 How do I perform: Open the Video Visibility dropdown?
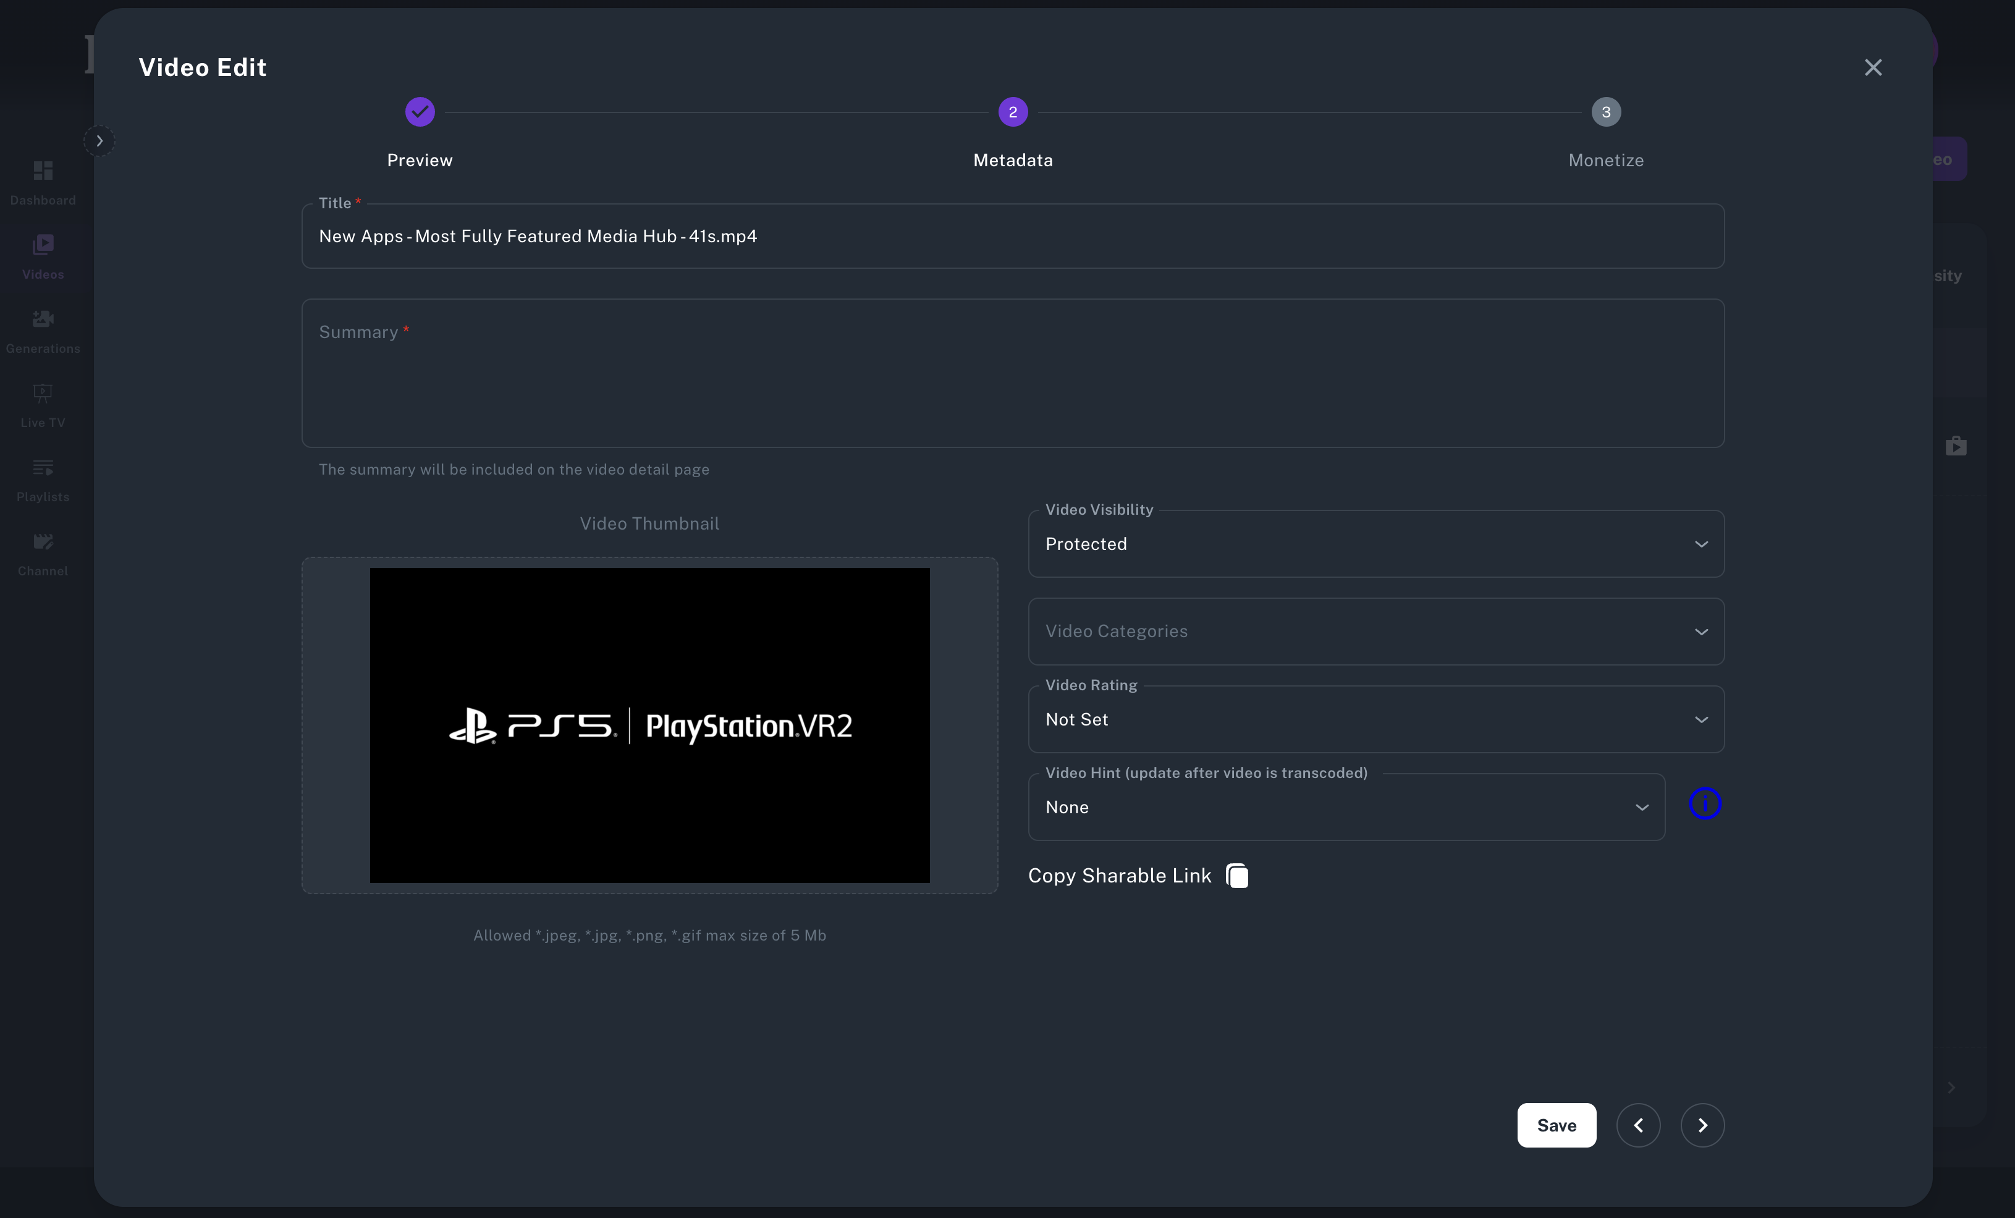pyautogui.click(x=1375, y=544)
